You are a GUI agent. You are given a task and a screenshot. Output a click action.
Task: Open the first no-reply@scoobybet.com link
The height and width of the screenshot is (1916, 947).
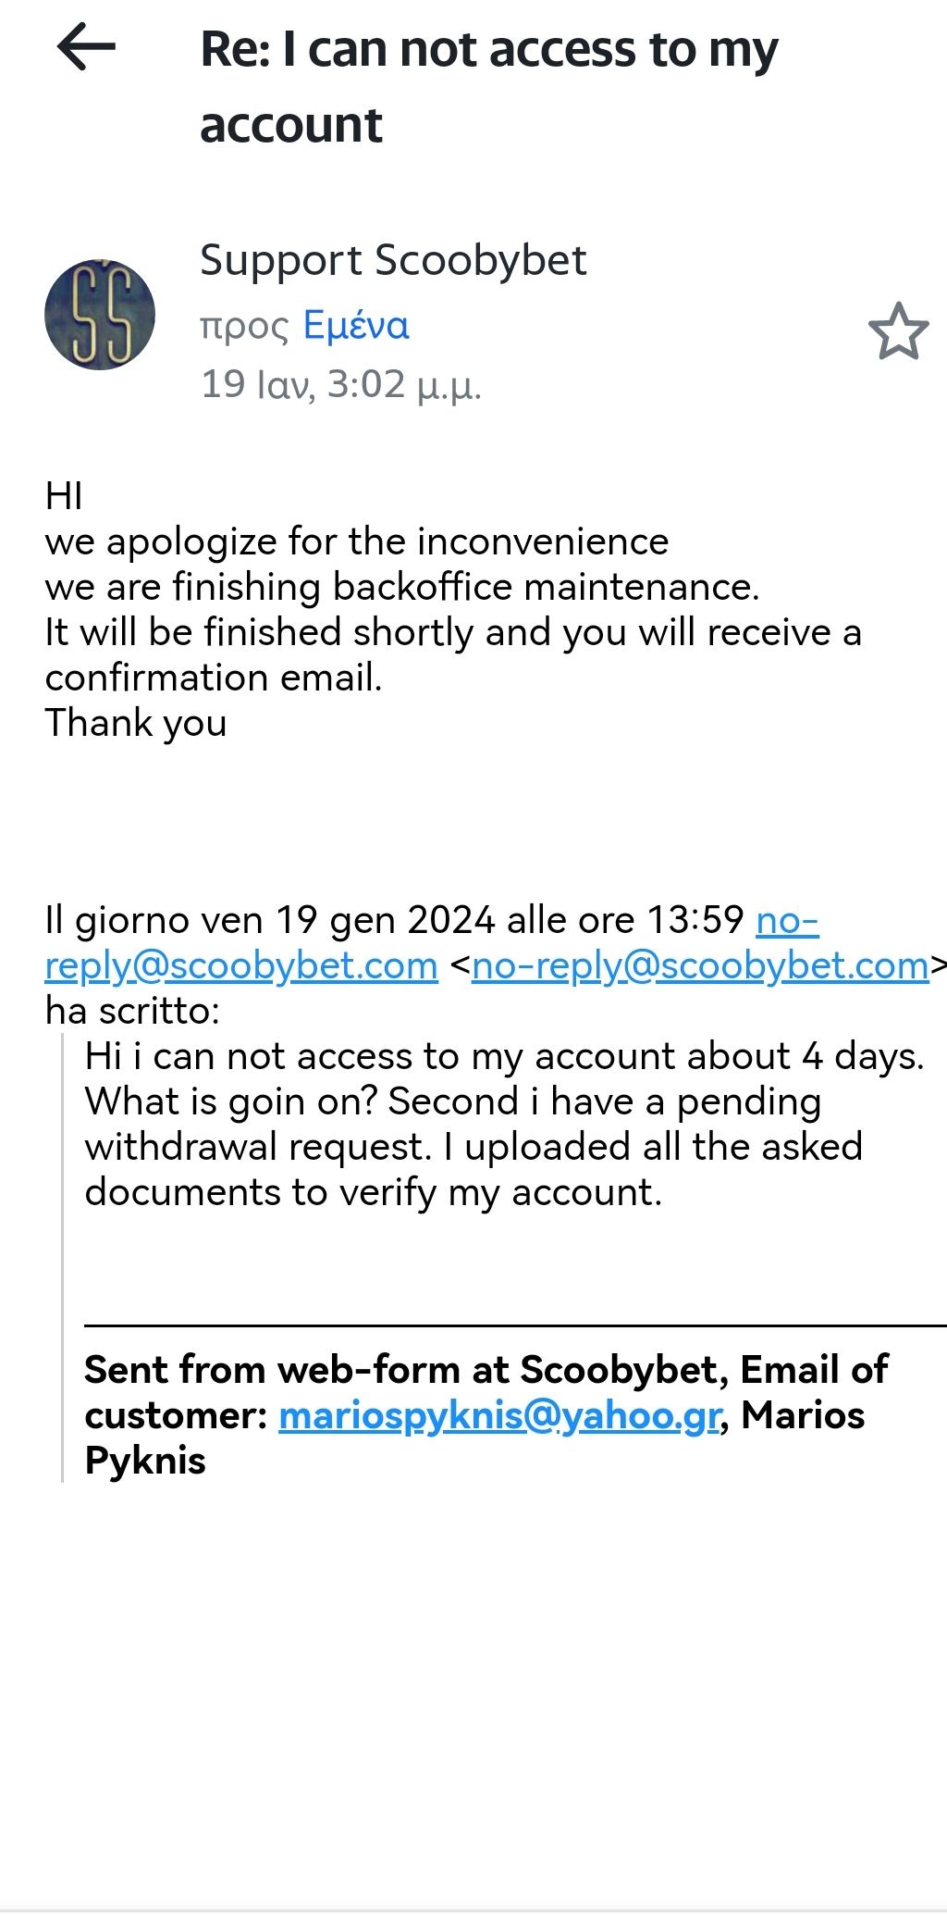[x=241, y=965]
